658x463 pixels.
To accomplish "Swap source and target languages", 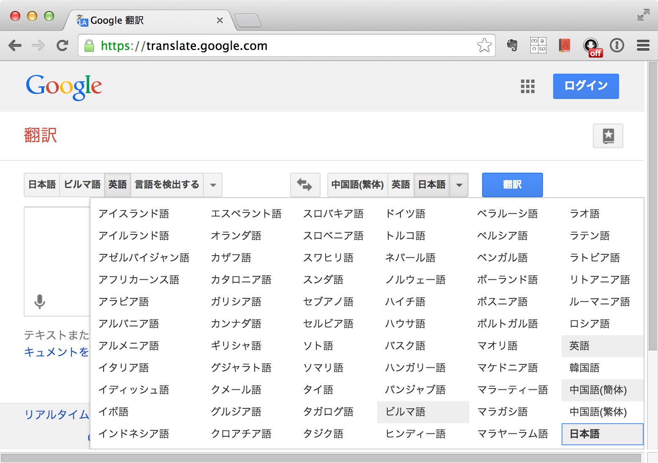I will pyautogui.click(x=304, y=185).
